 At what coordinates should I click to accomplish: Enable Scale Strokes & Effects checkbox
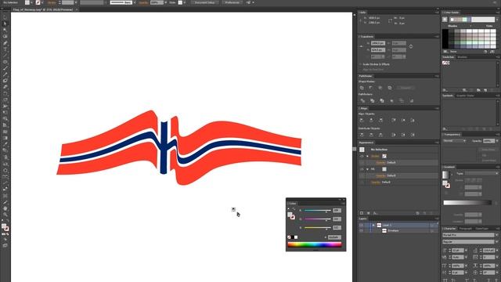pos(360,64)
